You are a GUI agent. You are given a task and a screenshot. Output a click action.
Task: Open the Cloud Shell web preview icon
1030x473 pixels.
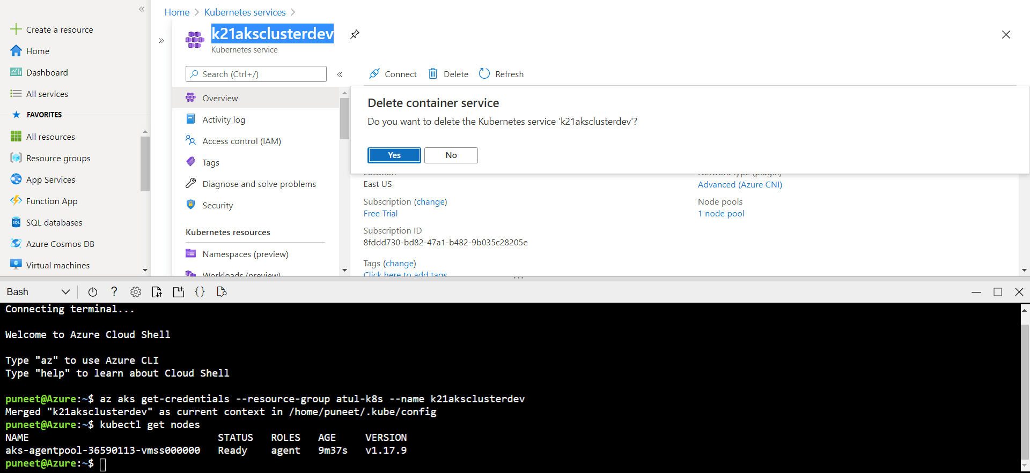(222, 292)
